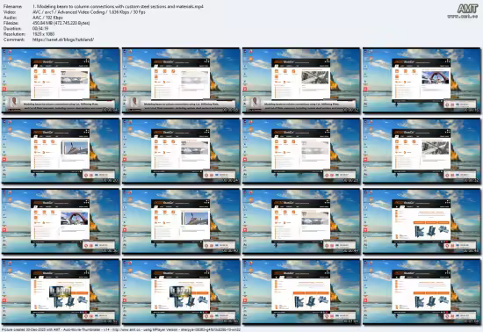
Task: Select thumbnail stamped 00:00:32 in second row
Action: coord(422,151)
